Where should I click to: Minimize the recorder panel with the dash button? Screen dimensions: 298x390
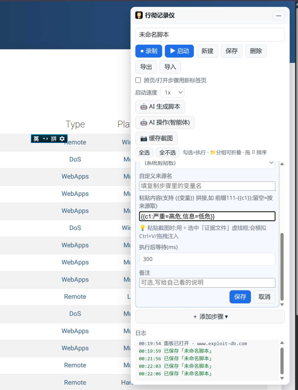(x=278, y=15)
